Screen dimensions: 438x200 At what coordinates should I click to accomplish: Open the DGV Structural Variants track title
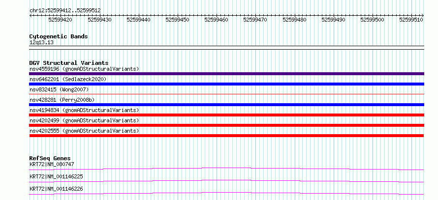pyautogui.click(x=69, y=63)
